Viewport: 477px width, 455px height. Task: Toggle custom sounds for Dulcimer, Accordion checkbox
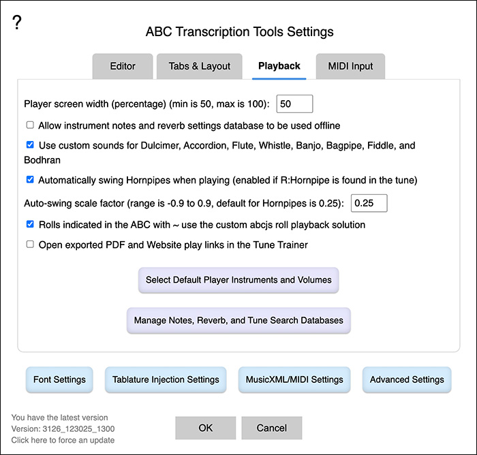click(x=30, y=145)
